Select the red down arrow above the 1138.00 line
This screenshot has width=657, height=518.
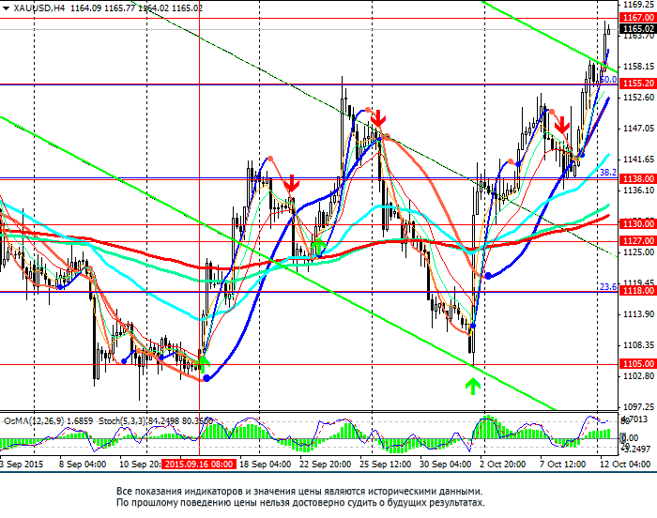[x=292, y=183]
